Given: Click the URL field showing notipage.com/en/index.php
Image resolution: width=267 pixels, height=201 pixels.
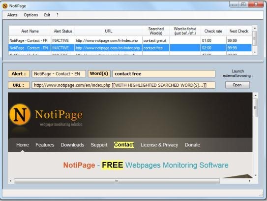Looking at the screenshot, I should [x=123, y=85].
